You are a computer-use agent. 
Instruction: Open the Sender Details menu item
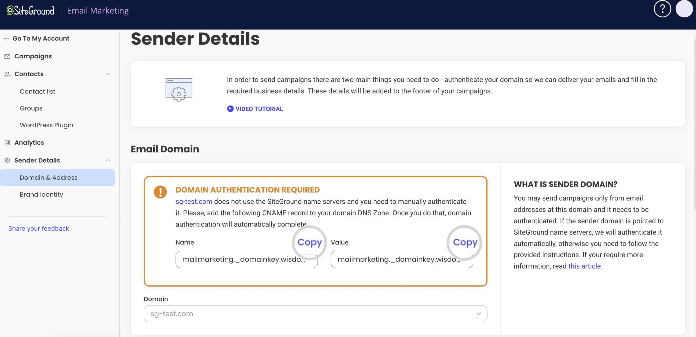pos(37,160)
